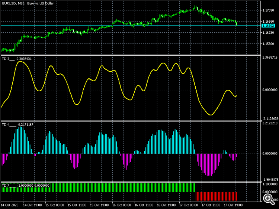
Task: Click the TD 4 indicator label
Action: click(x=17, y=125)
